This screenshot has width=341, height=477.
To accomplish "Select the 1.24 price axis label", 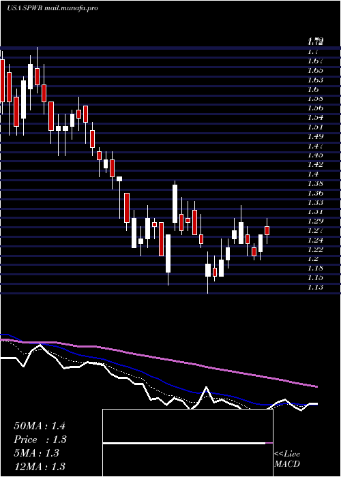I will pos(315,240).
